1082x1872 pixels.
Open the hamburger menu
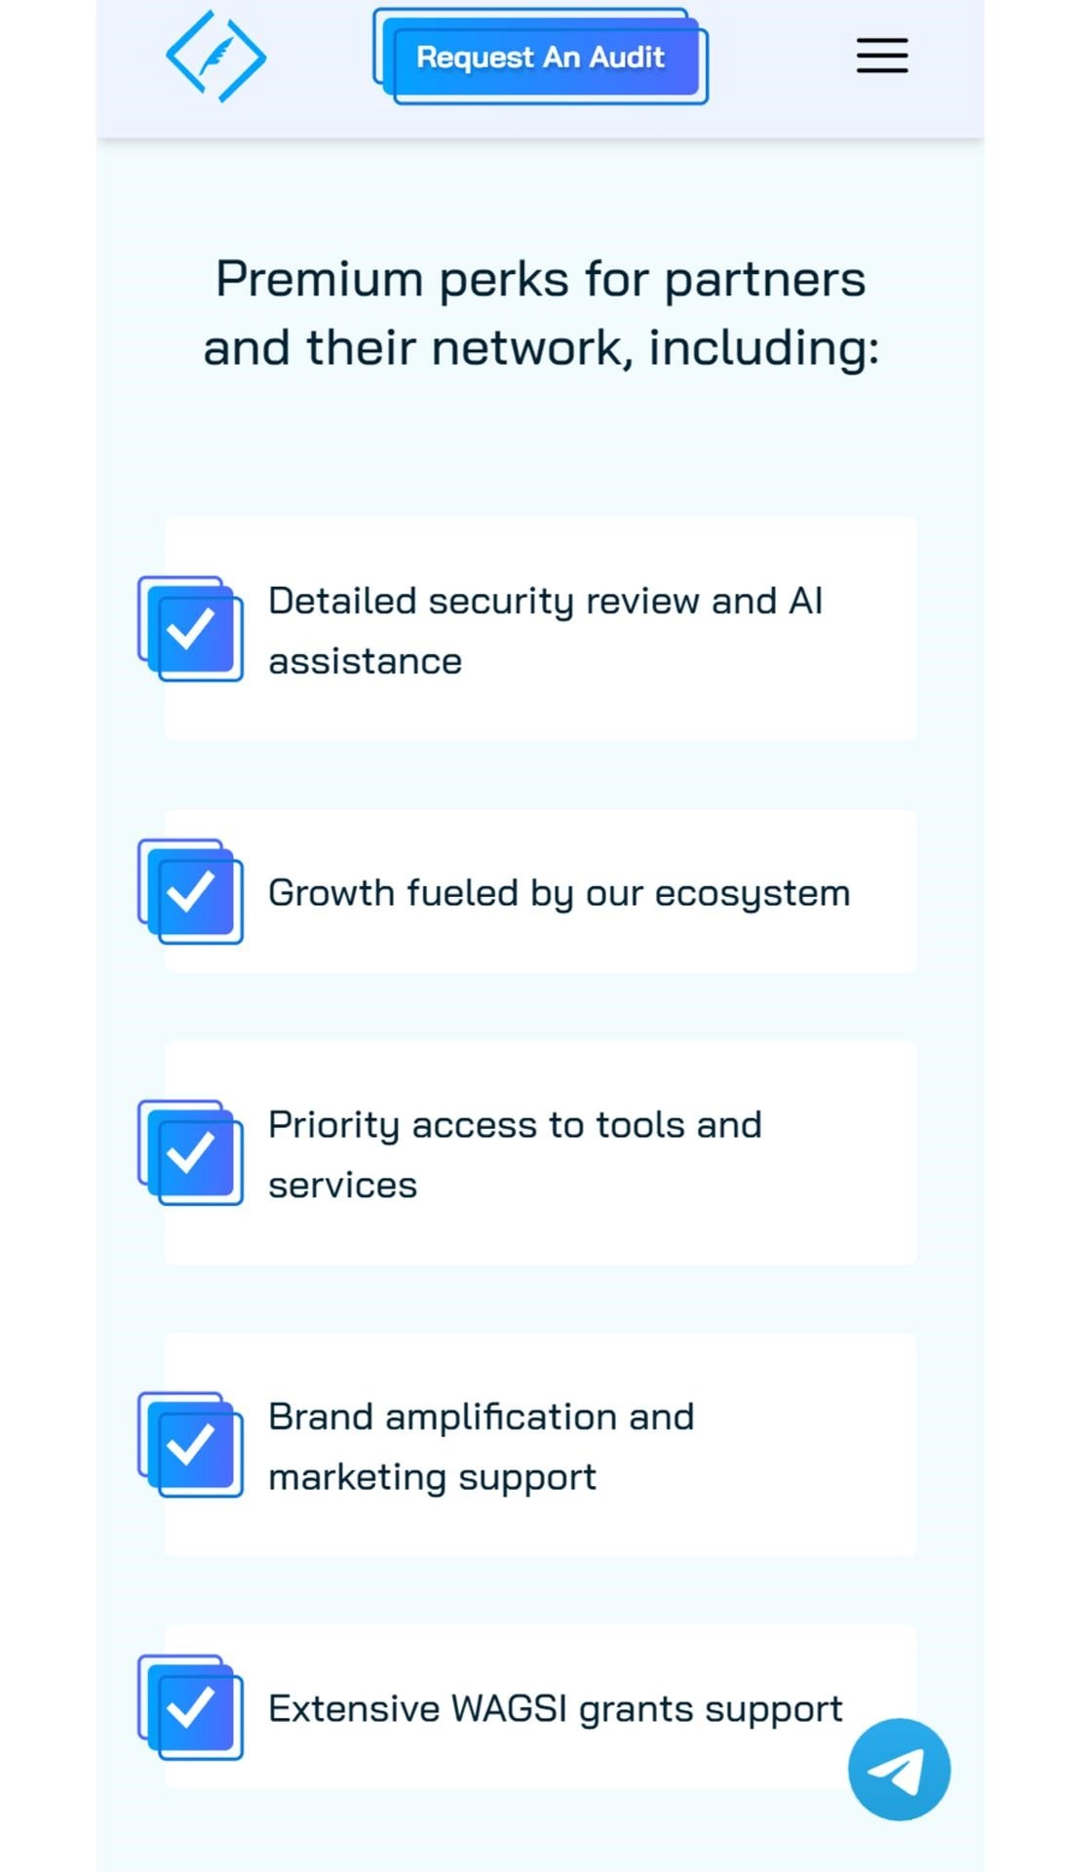[x=881, y=56]
